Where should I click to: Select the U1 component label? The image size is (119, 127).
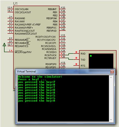pos(15,4)
